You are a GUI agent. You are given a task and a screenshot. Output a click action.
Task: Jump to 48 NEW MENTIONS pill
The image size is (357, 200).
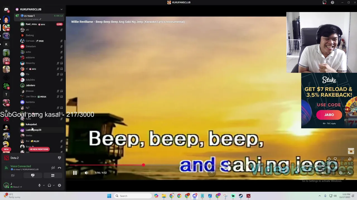pos(39,149)
